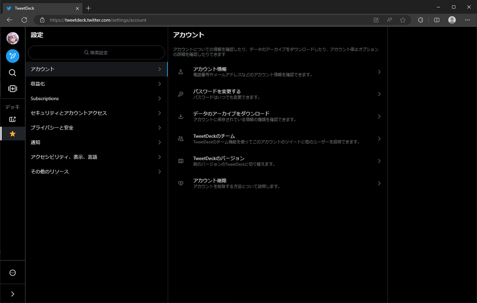Close the TweetDeck browser tab
The height and width of the screenshot is (303, 477).
point(77,8)
